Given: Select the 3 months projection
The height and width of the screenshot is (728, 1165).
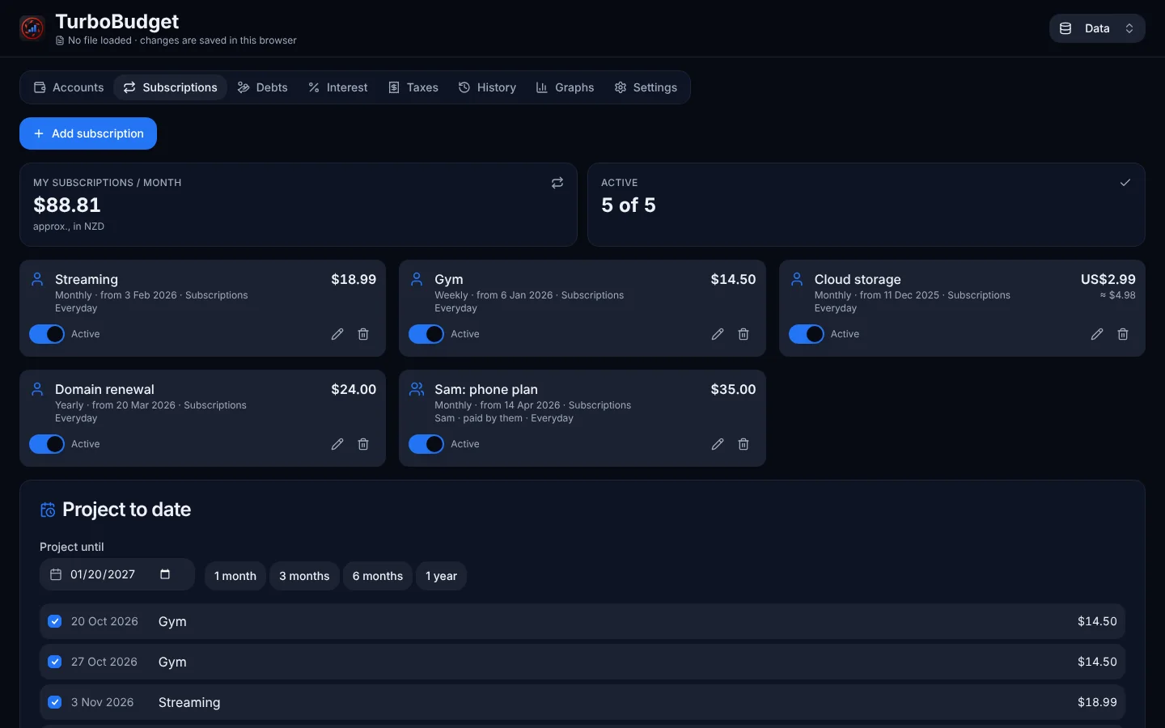Looking at the screenshot, I should coord(304,576).
